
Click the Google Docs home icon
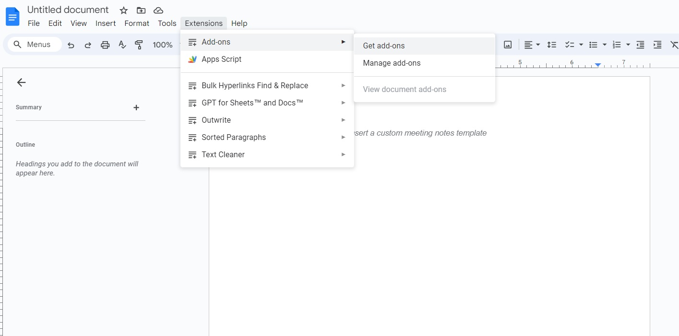(x=12, y=17)
